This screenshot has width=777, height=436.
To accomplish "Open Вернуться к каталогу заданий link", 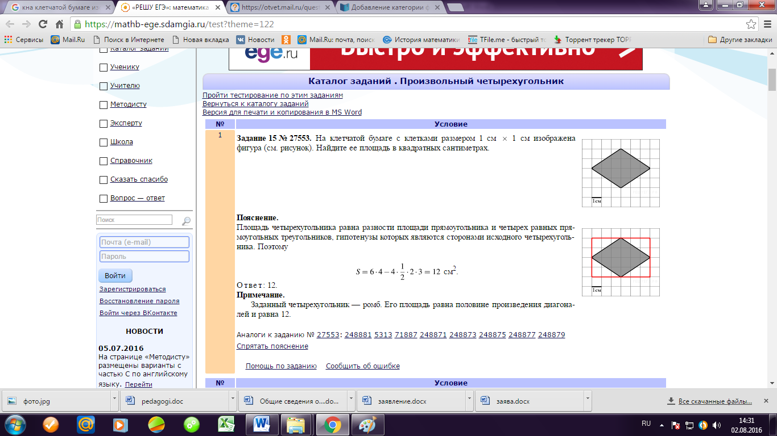I will (256, 104).
